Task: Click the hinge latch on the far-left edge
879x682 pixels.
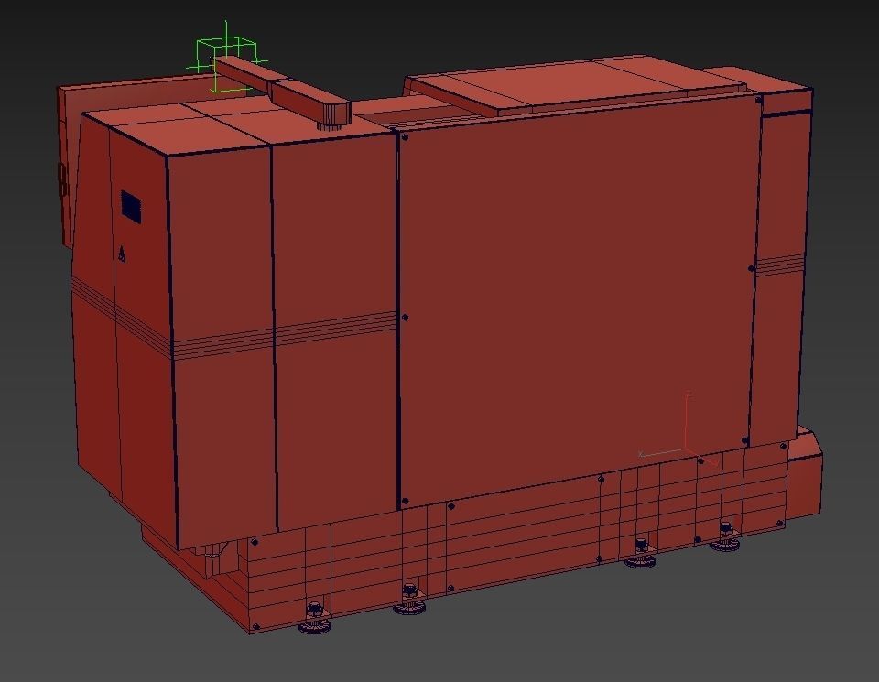Action: [62, 180]
